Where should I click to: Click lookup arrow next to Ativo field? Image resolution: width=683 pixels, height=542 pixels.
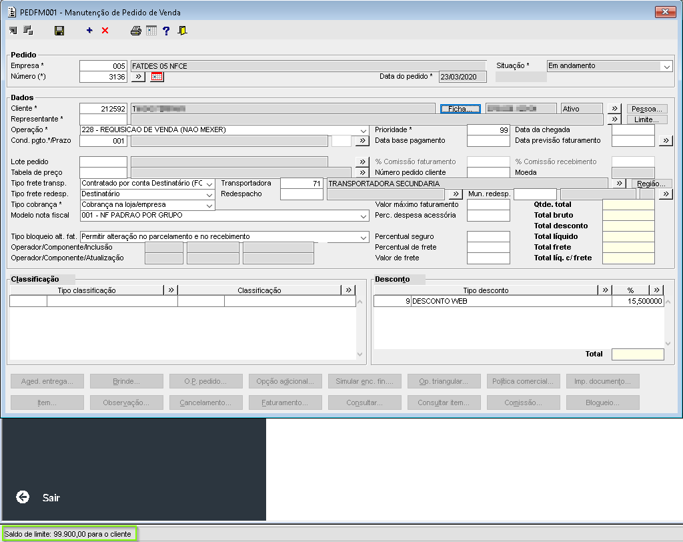coord(614,109)
